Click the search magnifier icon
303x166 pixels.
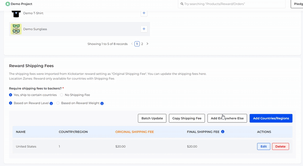coord(181,4)
